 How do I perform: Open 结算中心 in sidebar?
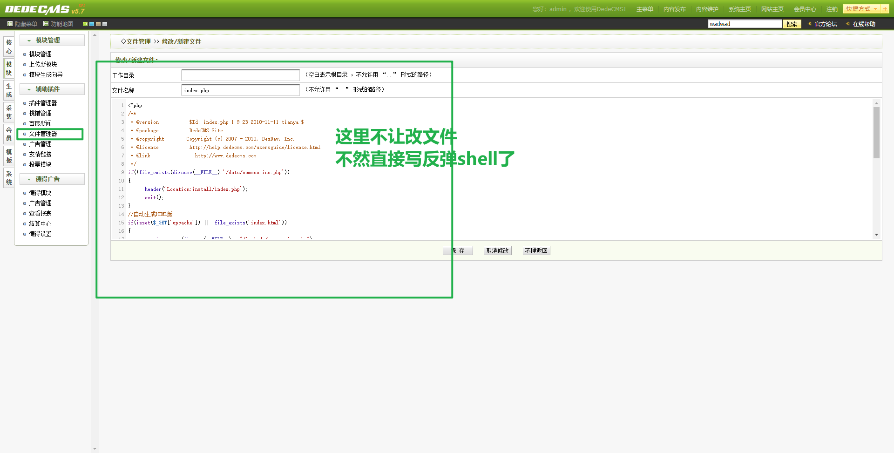tap(40, 223)
